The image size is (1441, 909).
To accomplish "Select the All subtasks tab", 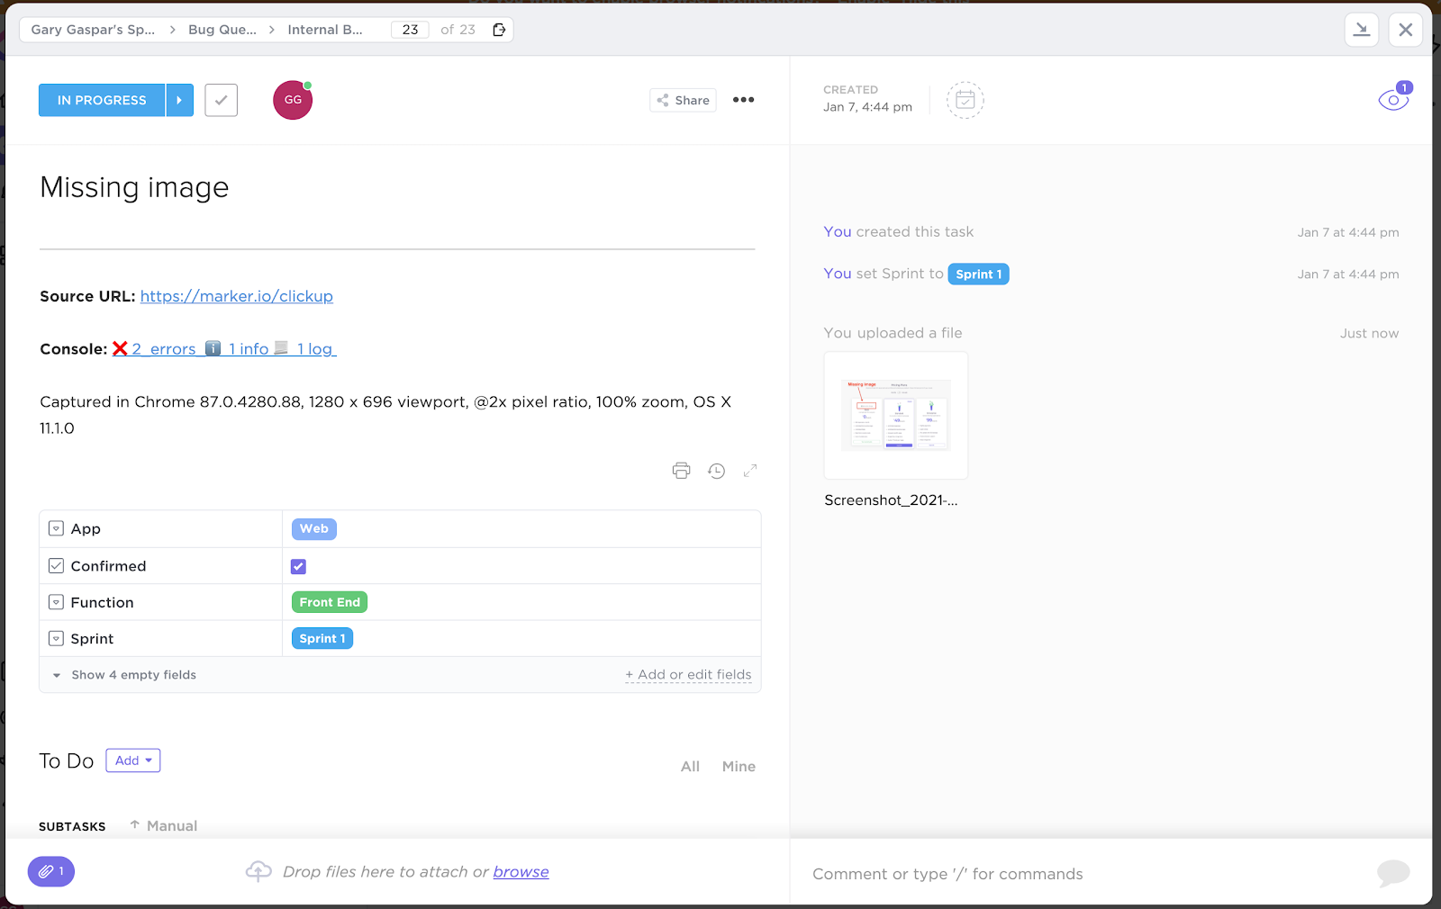I will click(x=690, y=766).
